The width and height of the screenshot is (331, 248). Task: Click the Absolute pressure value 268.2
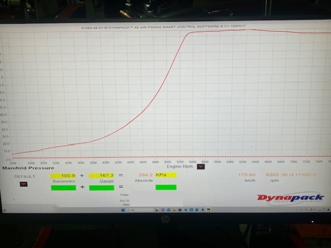pyautogui.click(x=146, y=176)
